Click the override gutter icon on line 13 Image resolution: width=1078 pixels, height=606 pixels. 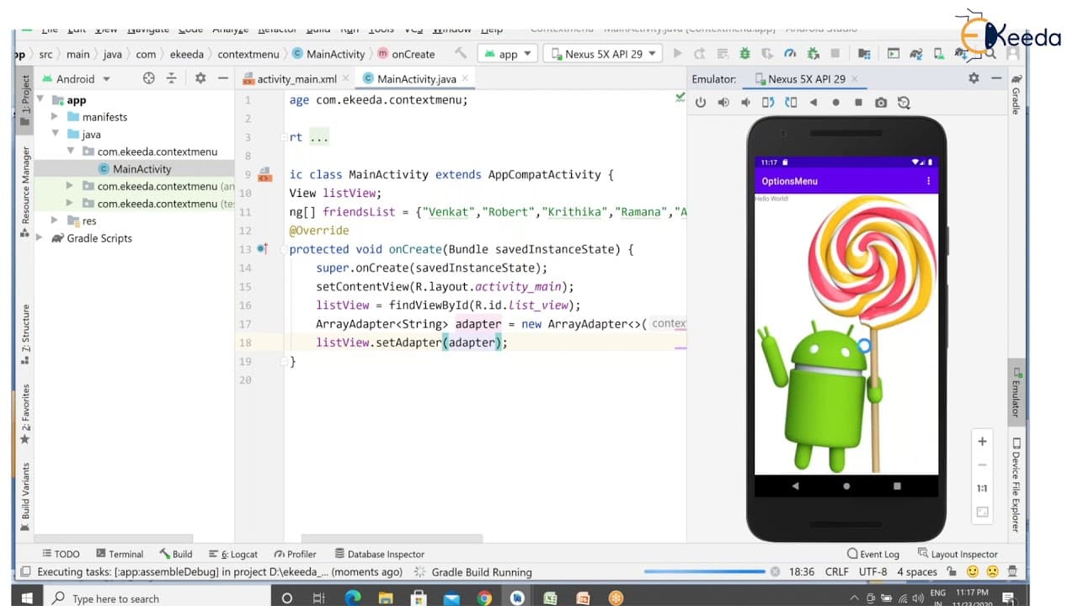tap(262, 249)
